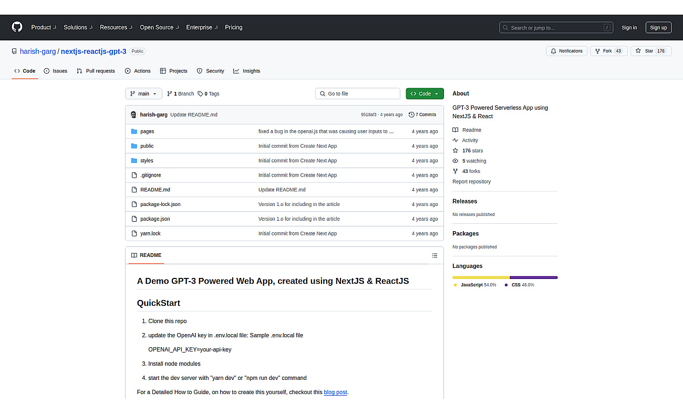
Task: Open the Pull requests tab
Action: pyautogui.click(x=96, y=71)
